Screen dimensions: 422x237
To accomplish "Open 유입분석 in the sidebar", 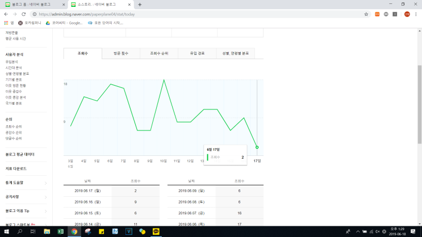I will pyautogui.click(x=11, y=62).
